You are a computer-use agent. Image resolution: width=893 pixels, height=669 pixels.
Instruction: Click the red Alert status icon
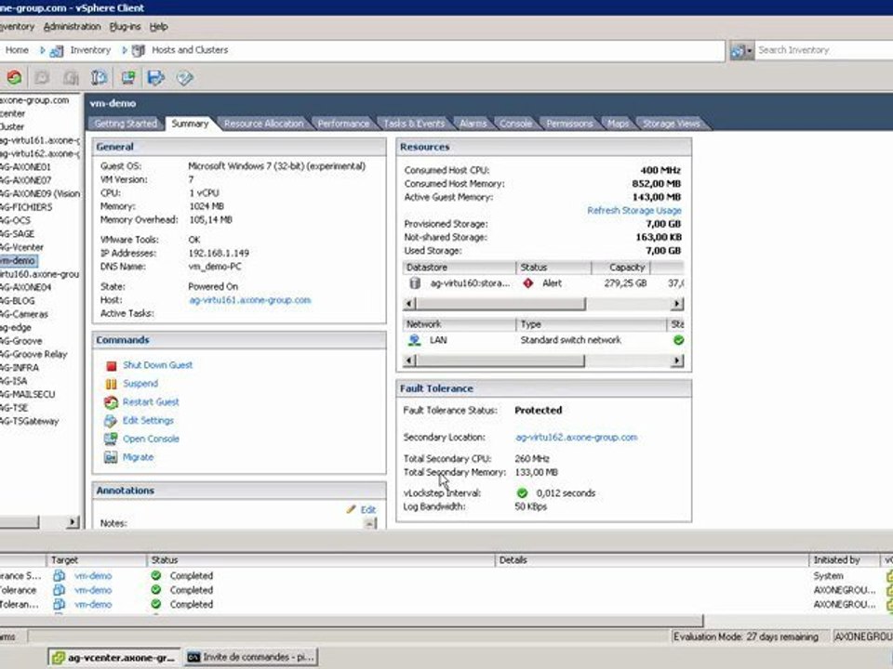pos(528,282)
